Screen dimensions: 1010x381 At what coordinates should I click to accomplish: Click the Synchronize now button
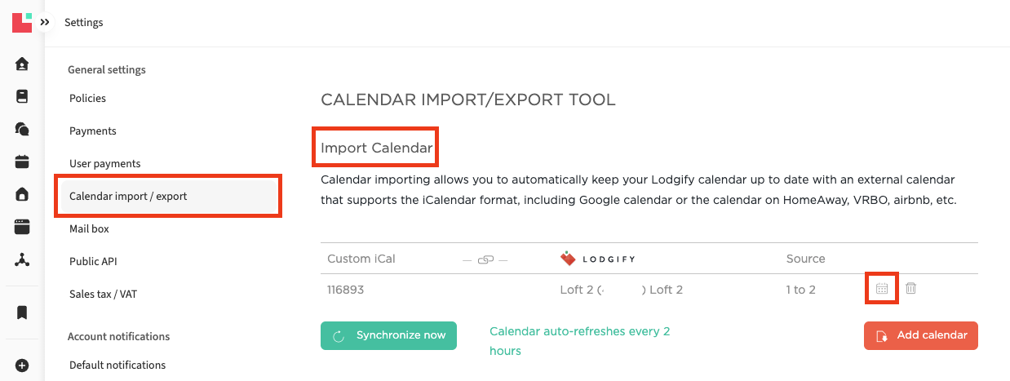388,335
